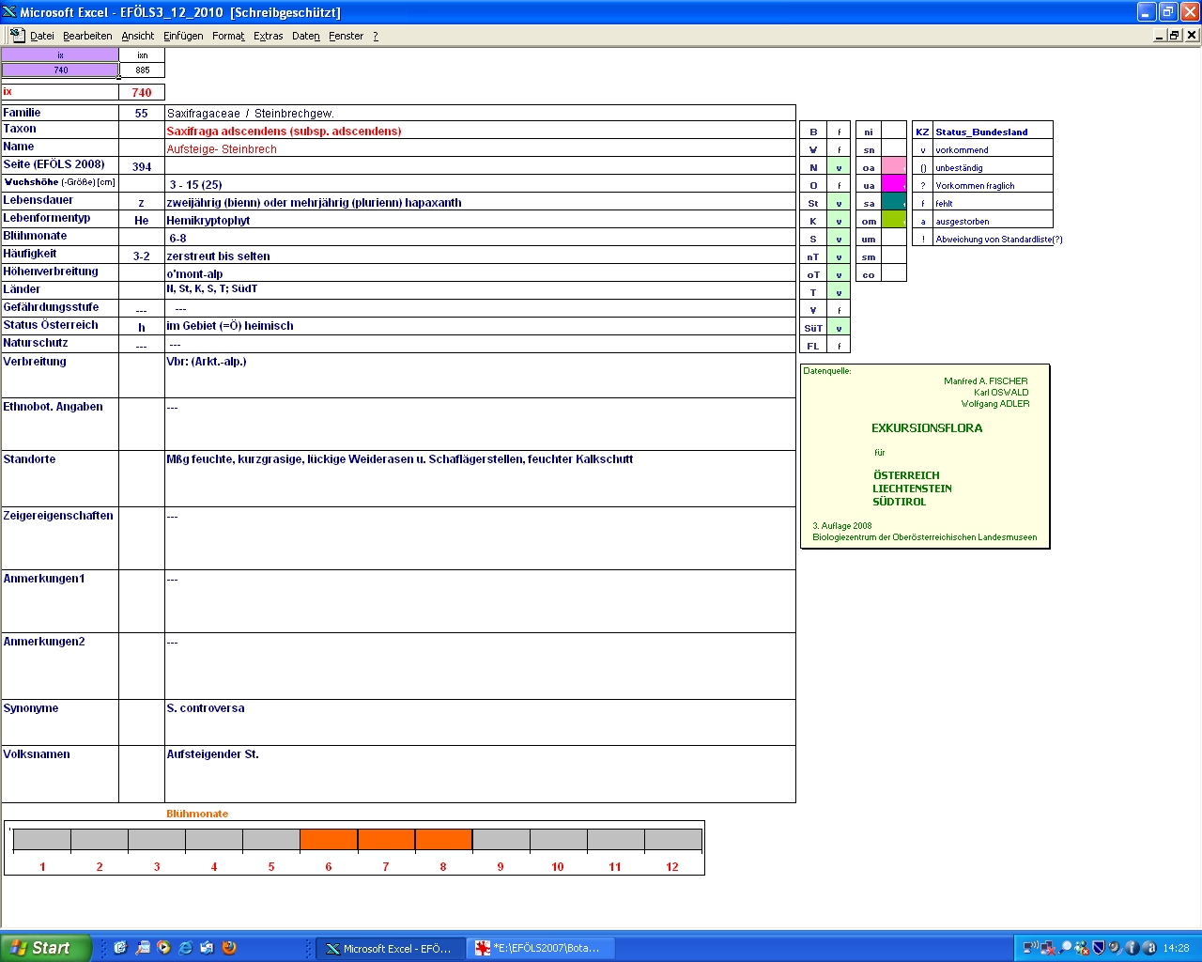Switch to Microsoft Excel taskbar button
The image size is (1202, 962).
pos(389,948)
